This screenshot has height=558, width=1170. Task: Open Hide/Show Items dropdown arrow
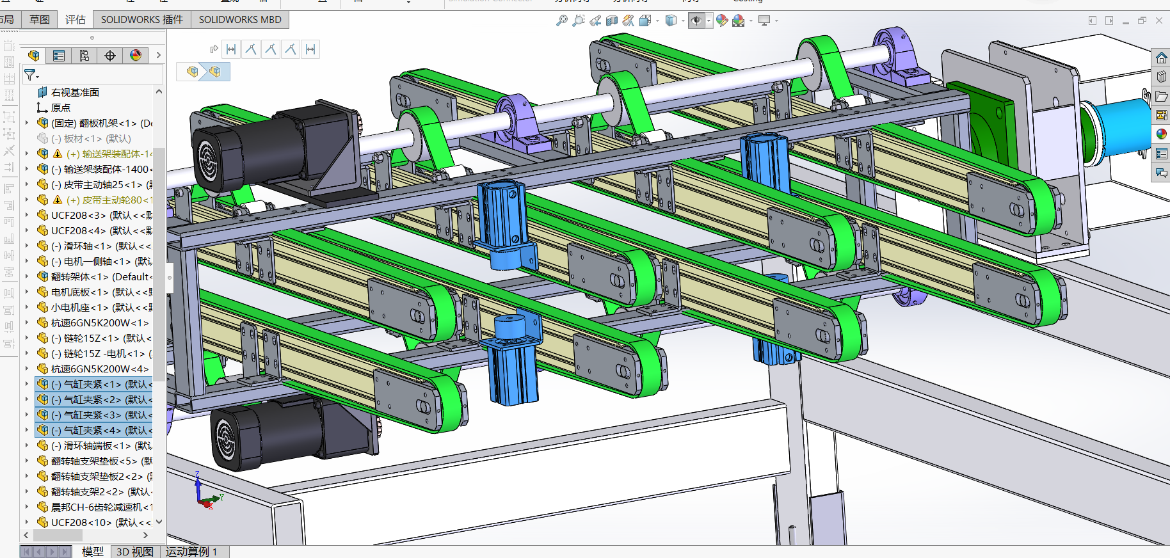(709, 21)
